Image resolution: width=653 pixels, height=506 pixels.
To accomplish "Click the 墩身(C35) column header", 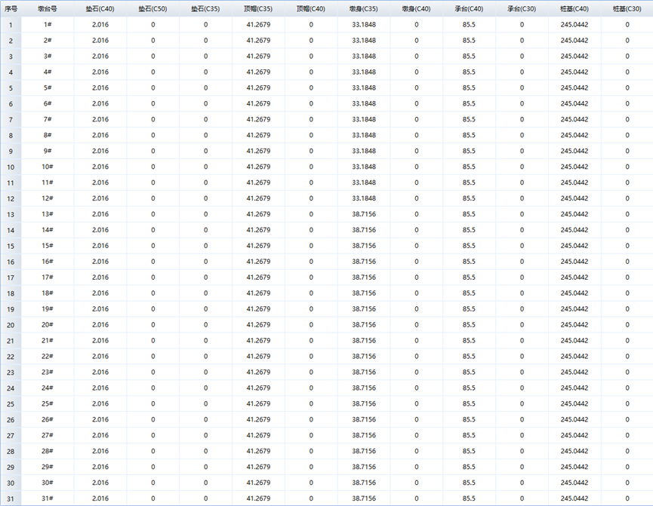I will pyautogui.click(x=364, y=8).
